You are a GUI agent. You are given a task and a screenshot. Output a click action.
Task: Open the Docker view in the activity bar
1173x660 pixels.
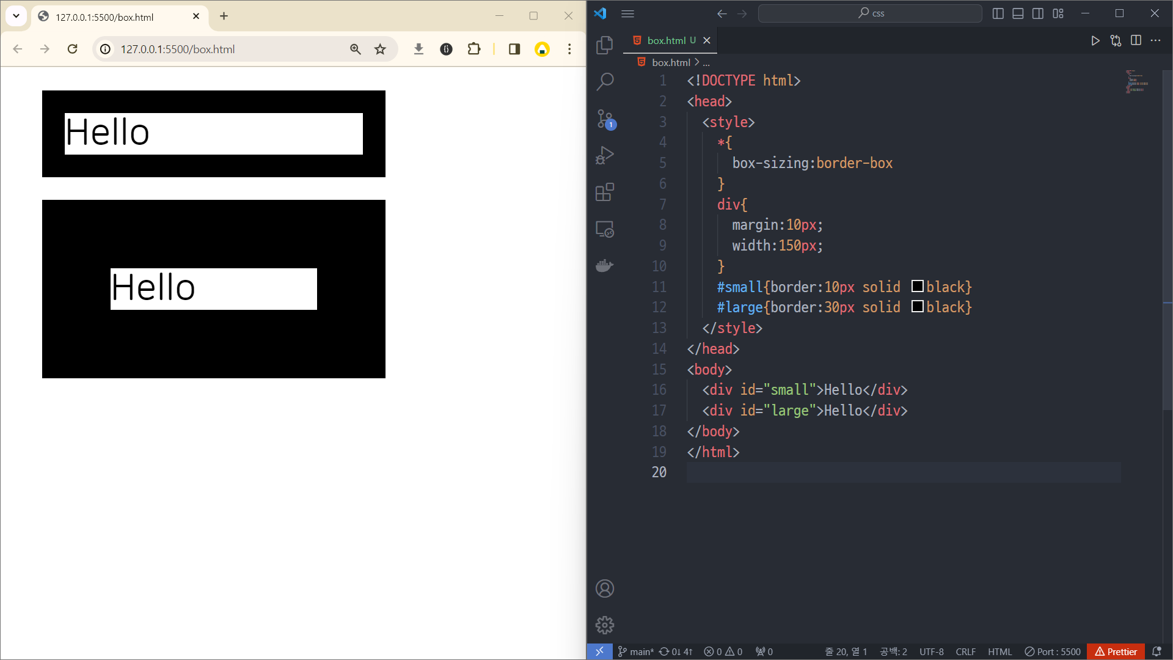pyautogui.click(x=604, y=266)
